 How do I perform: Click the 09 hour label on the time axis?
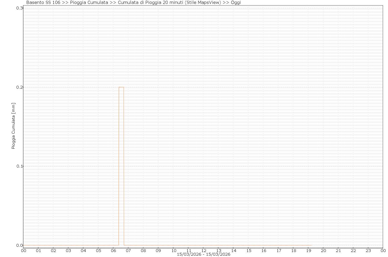158,250
